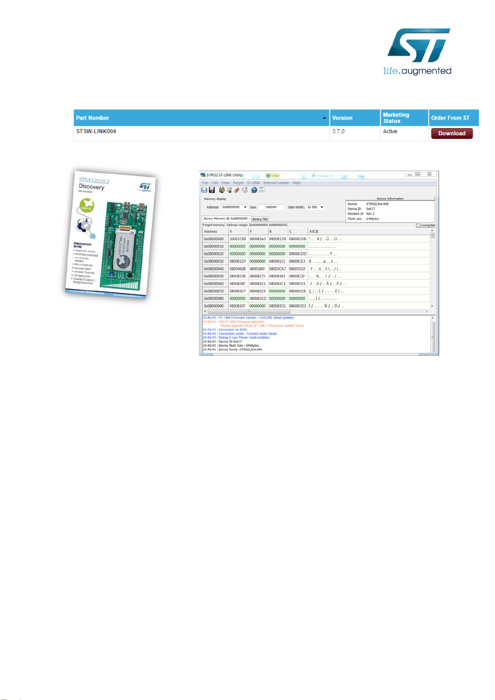Click log line Debug in Low Power mode enabled
The image size is (495, 700).
pos(236,338)
